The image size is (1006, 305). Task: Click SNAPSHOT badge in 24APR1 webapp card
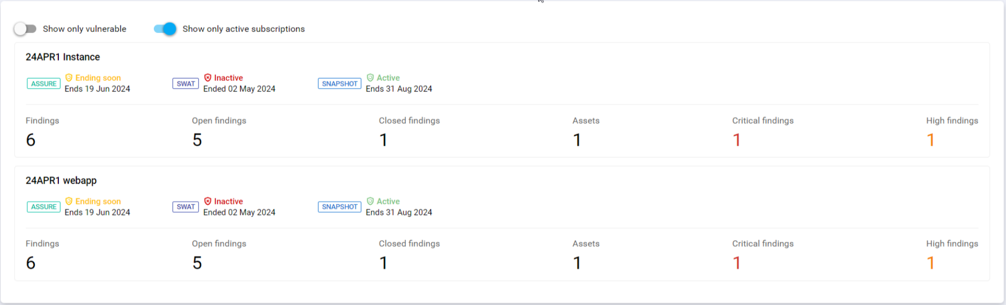[339, 207]
